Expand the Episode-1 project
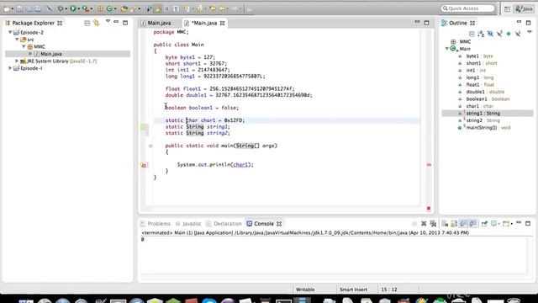538x303 pixels. click(x=10, y=68)
